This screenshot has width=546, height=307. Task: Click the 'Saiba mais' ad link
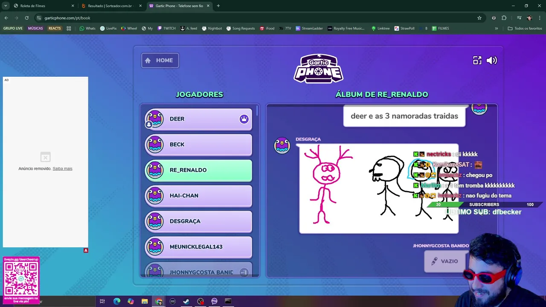click(x=62, y=168)
